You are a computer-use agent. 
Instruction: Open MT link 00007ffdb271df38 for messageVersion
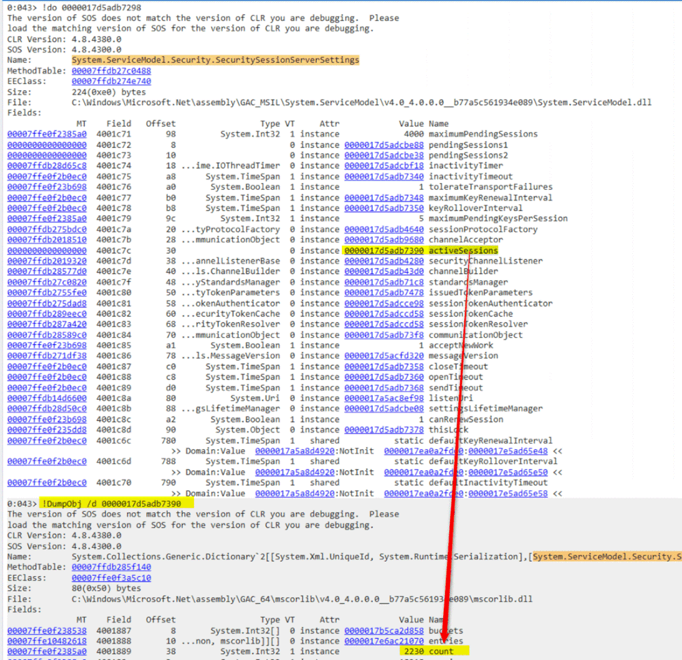46,356
